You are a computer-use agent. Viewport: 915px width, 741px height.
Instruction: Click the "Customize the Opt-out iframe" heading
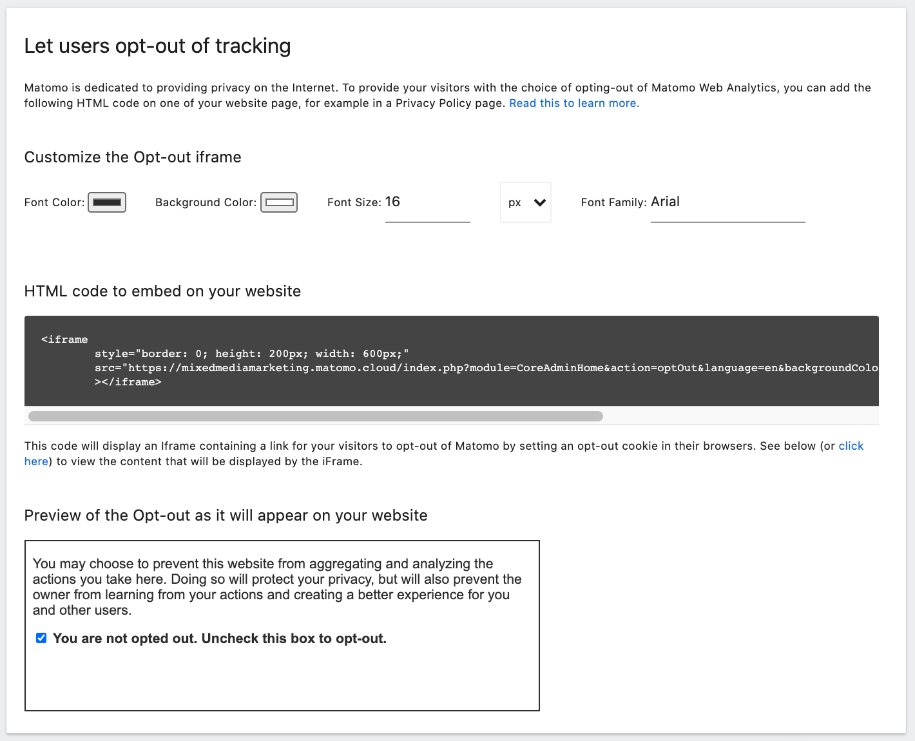[132, 157]
